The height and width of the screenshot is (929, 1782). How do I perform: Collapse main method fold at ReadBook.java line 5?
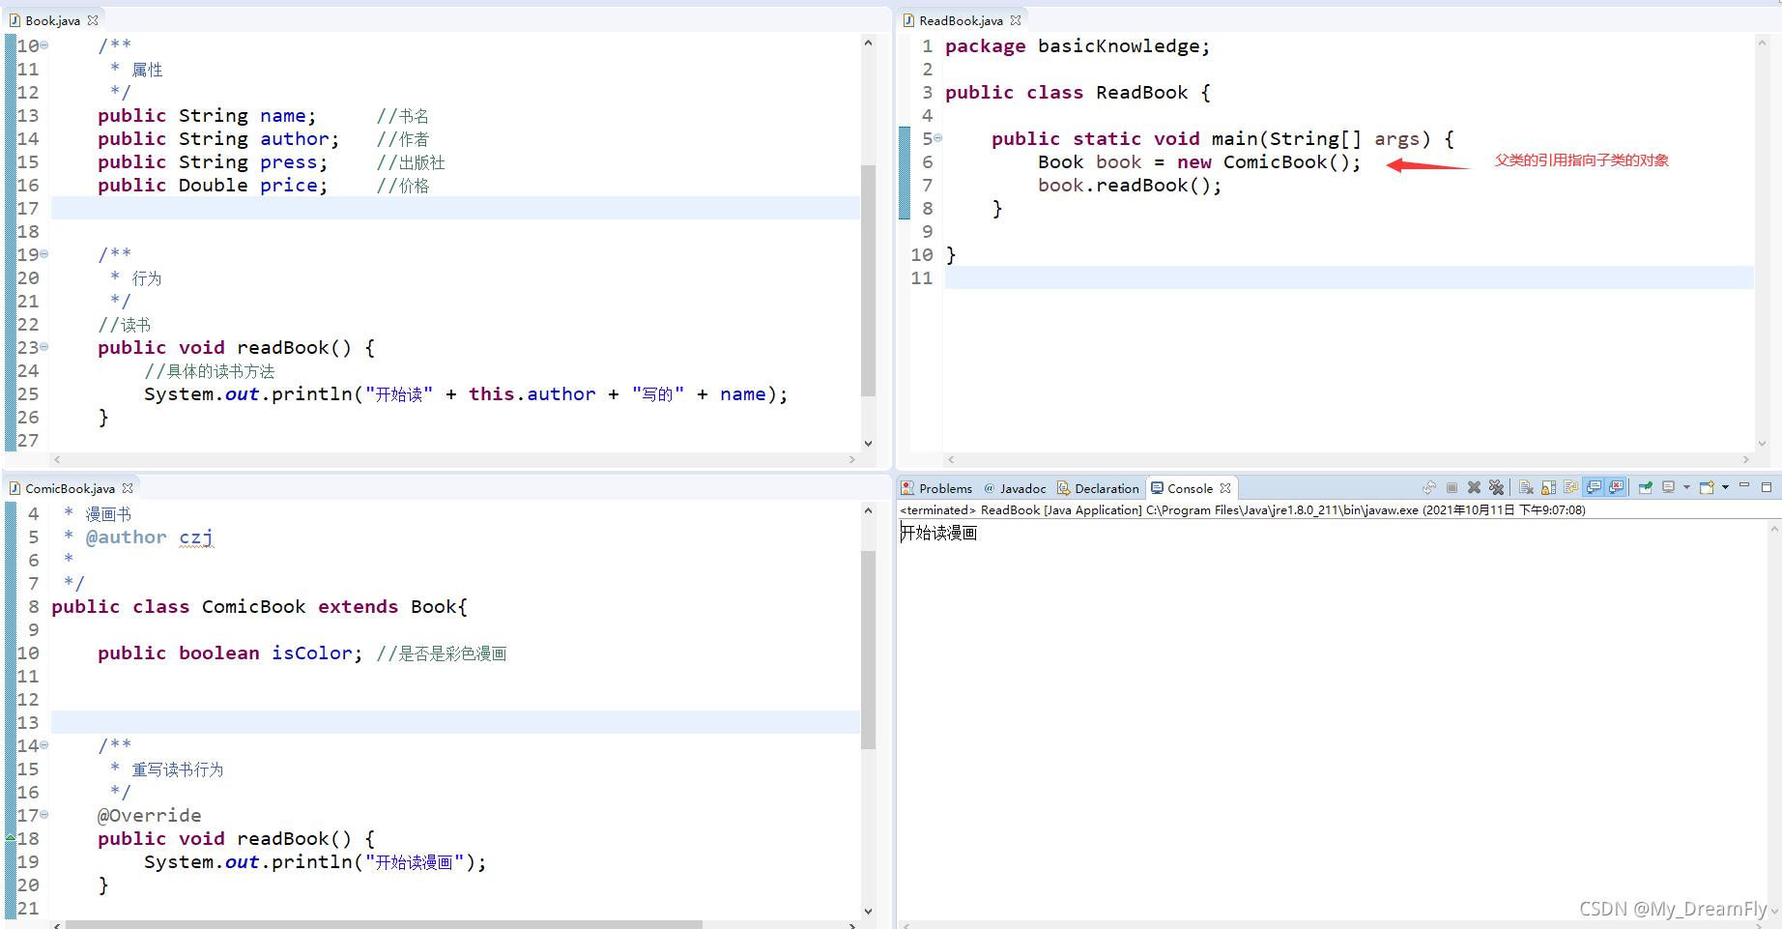pyautogui.click(x=938, y=138)
